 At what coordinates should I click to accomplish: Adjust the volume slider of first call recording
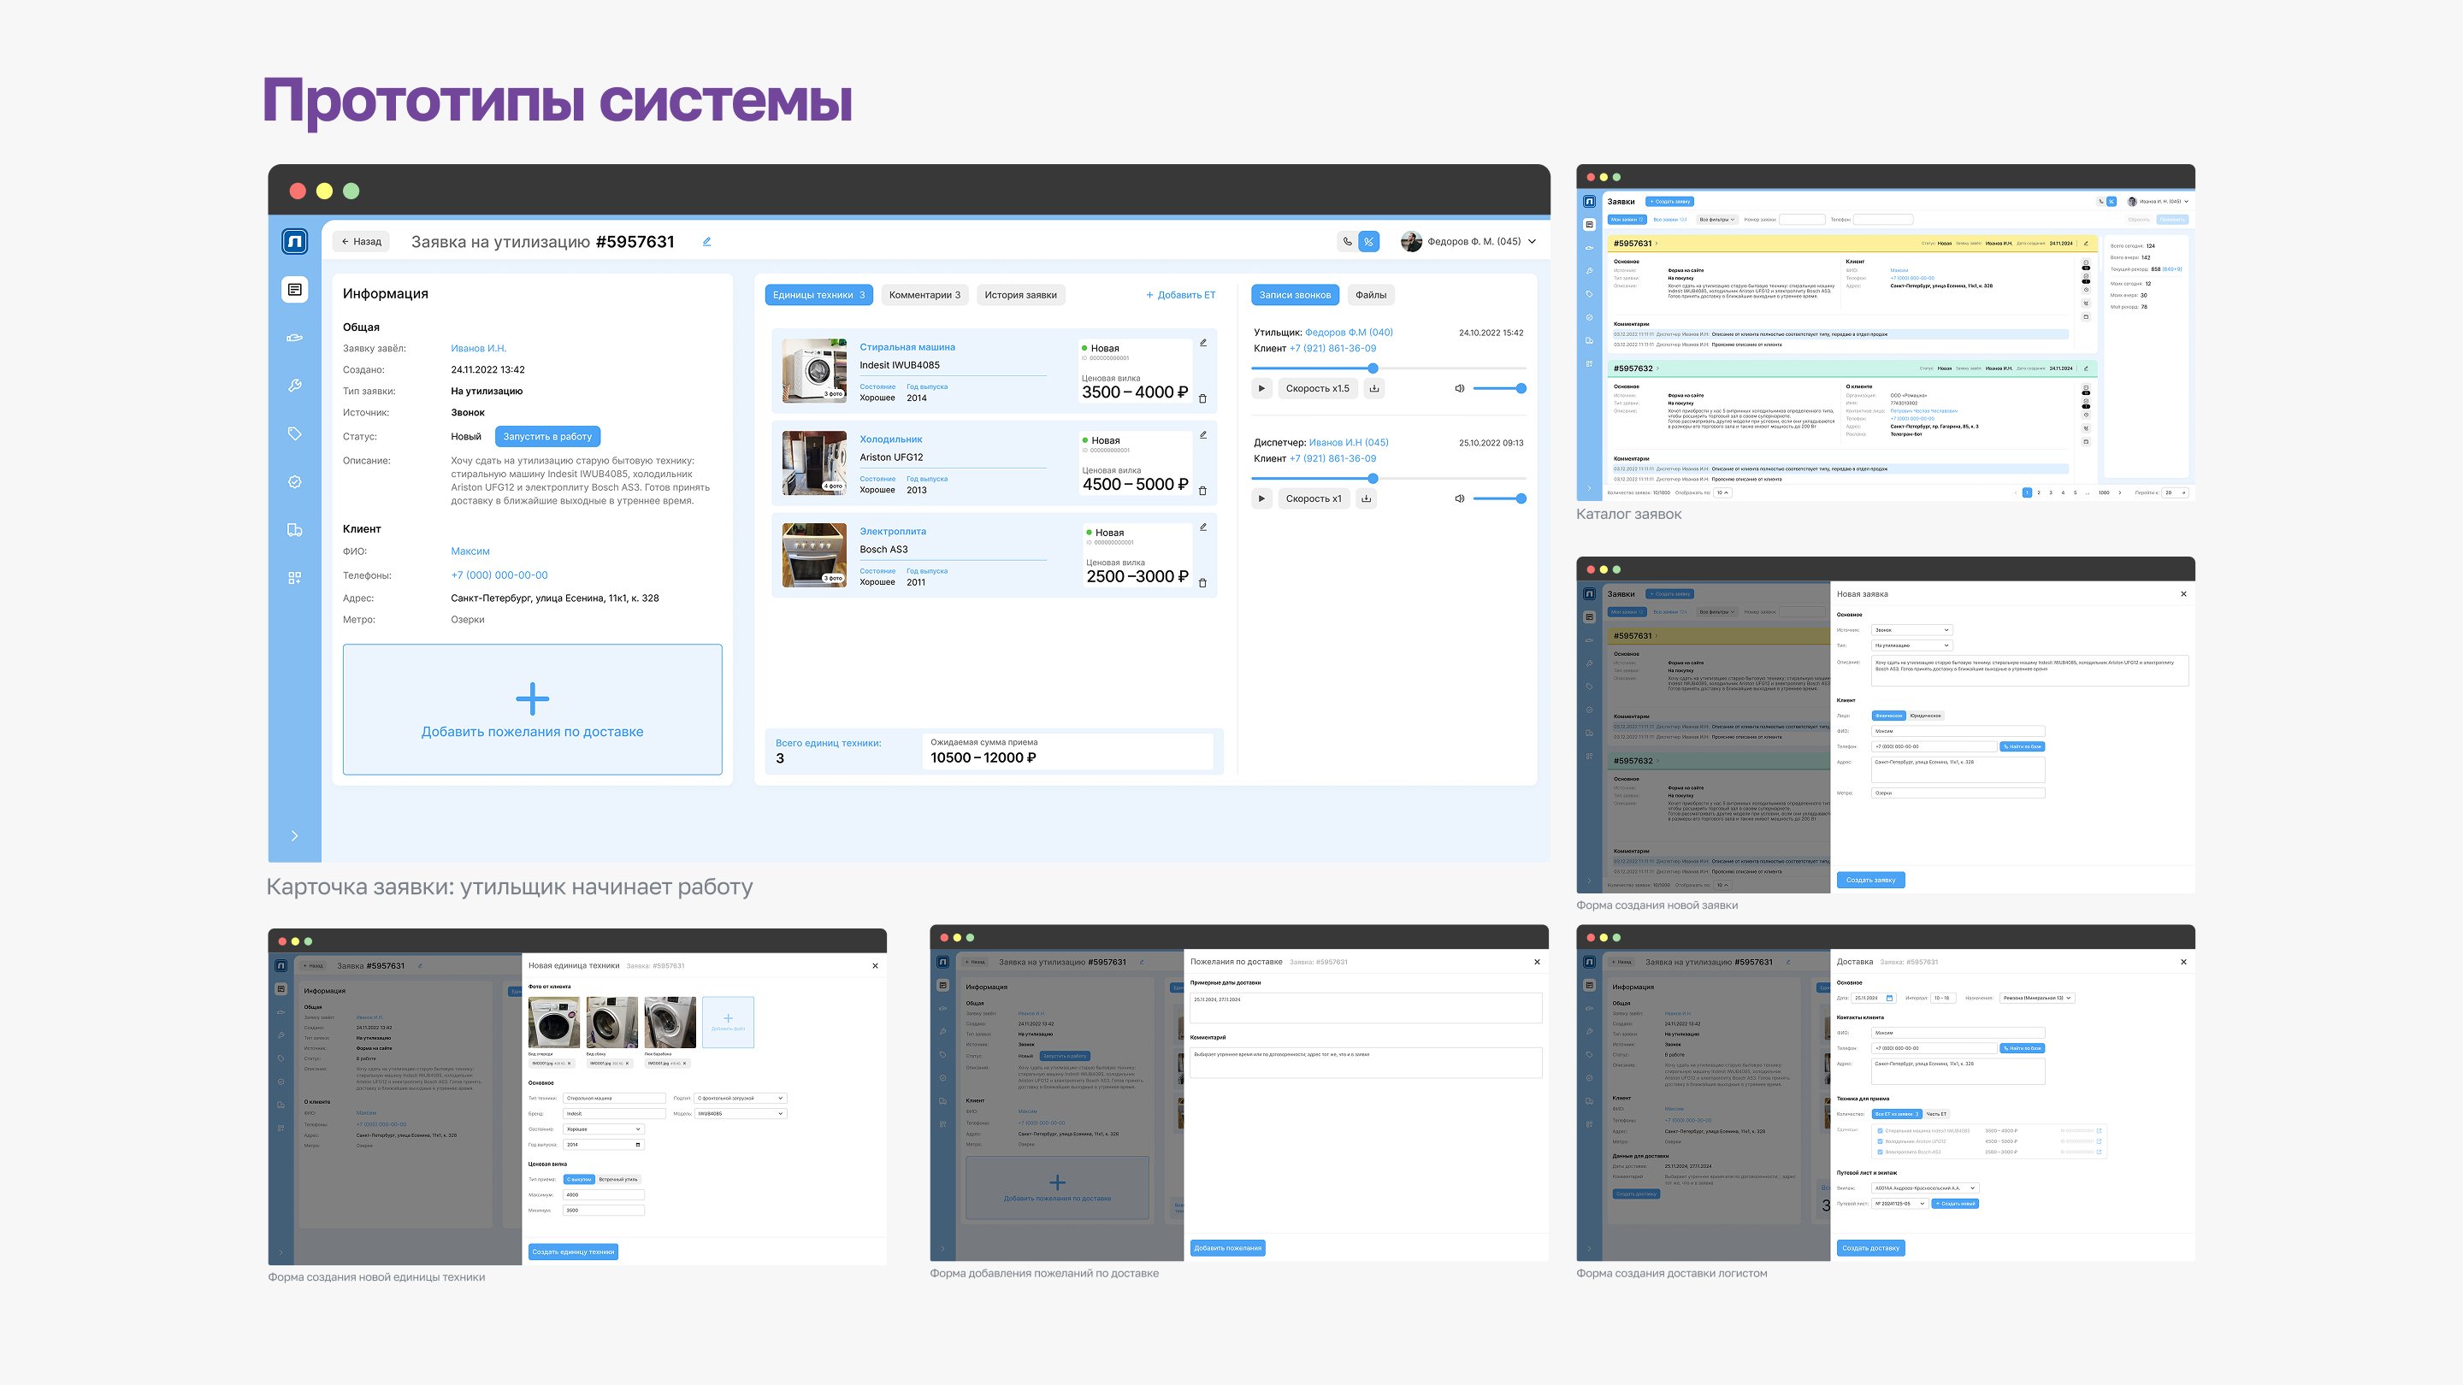pyautogui.click(x=1498, y=388)
